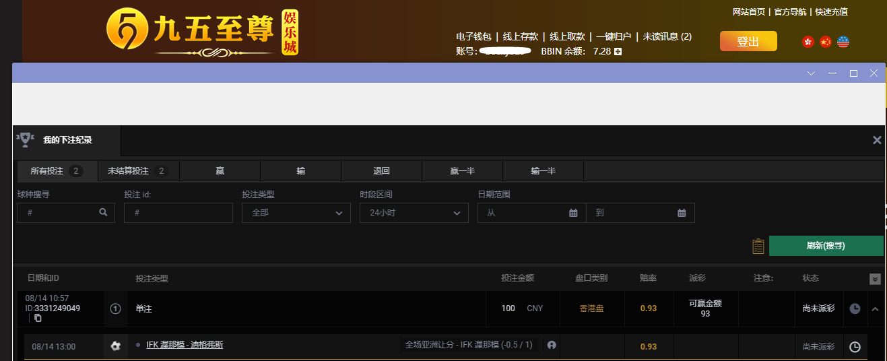Click the search magnifier icon in 球种搜寻
The width and height of the screenshot is (887, 361).
pyautogui.click(x=103, y=212)
